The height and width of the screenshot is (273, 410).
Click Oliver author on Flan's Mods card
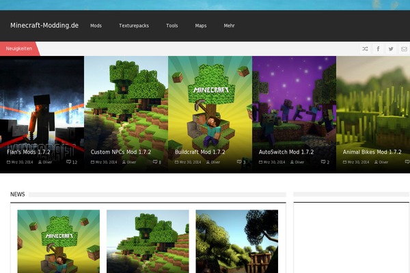pyautogui.click(x=47, y=162)
